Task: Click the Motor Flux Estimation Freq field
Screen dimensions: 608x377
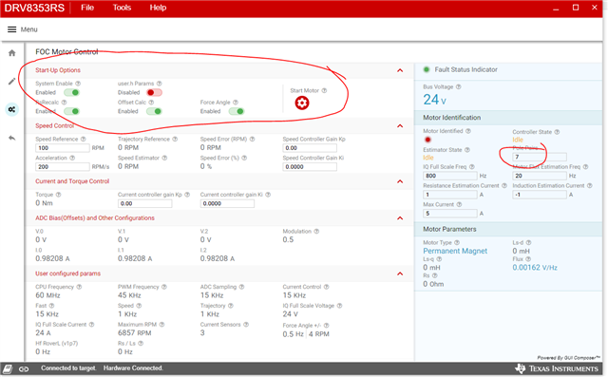Action: [540, 176]
